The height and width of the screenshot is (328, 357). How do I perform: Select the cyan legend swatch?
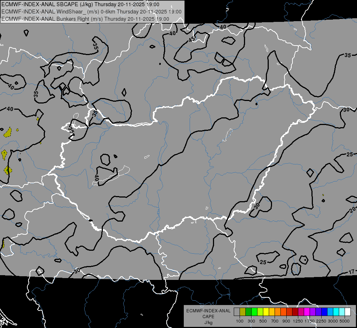(336, 312)
